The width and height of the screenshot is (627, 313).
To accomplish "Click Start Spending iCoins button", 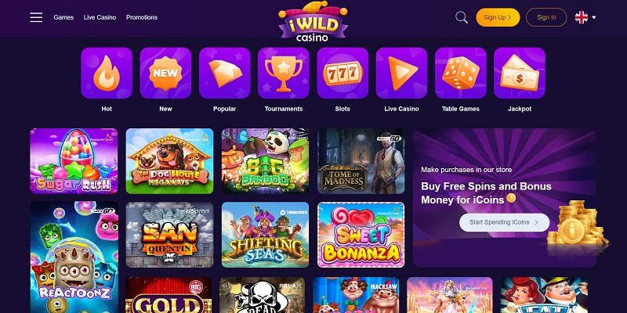I will point(504,222).
